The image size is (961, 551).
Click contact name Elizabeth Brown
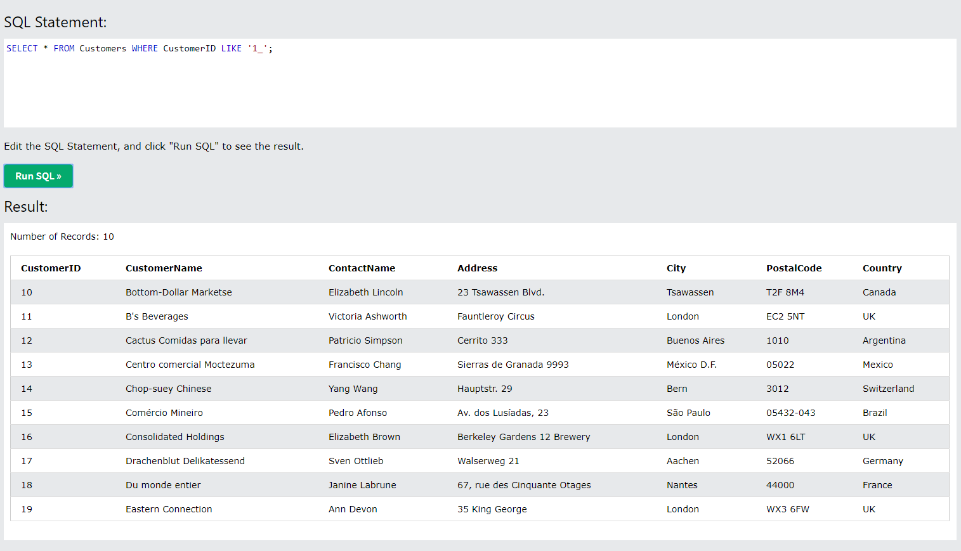click(x=364, y=437)
